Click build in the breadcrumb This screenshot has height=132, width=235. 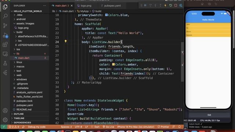(98, 11)
